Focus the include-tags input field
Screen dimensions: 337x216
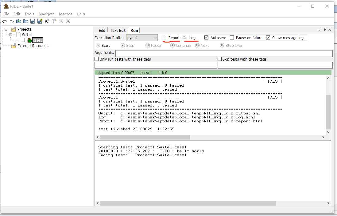[x=156, y=65]
